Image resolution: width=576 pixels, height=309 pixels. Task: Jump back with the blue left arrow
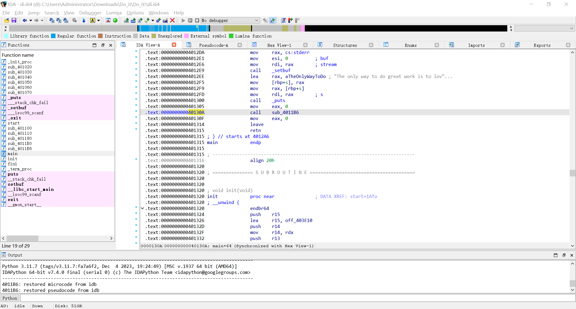coord(25,20)
